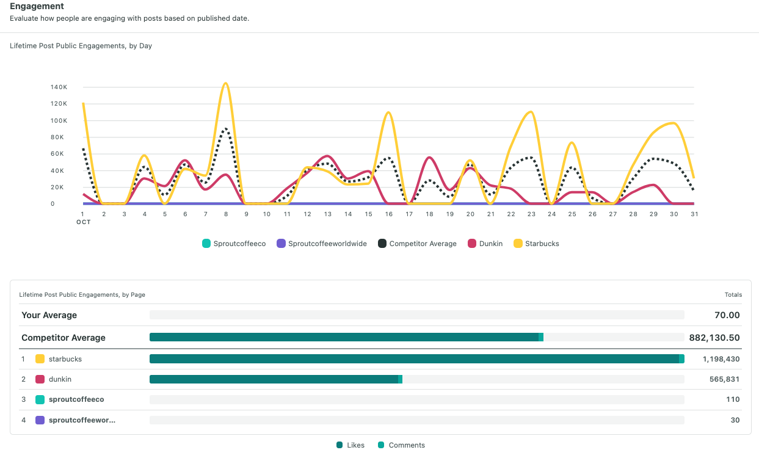Click the Sproutcoffeeworldwide legend label
The image size is (759, 458).
(x=327, y=244)
